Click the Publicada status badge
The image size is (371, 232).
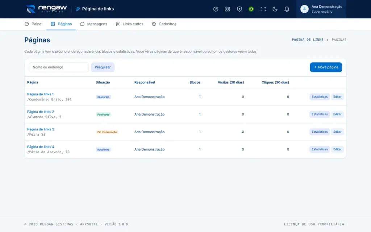(103, 115)
